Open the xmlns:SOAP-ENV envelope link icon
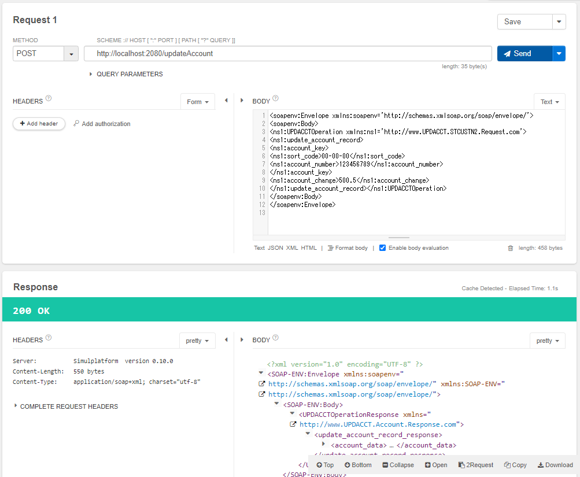Viewport: 580px width, 477px height. point(261,394)
